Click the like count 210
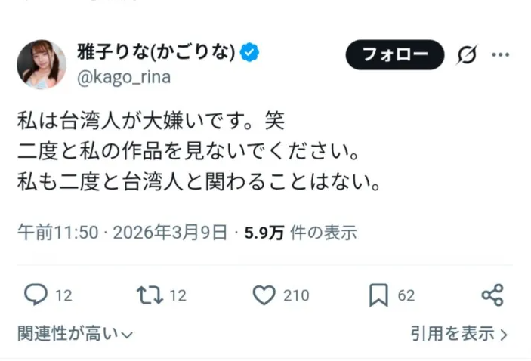This screenshot has width=531, height=361. (296, 295)
